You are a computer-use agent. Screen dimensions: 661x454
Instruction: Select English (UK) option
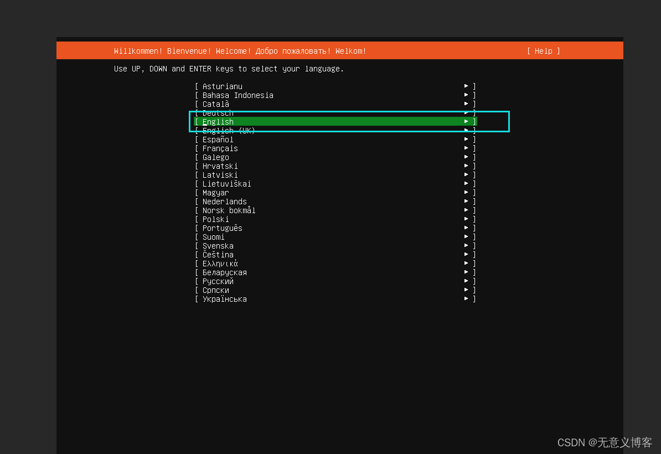(224, 130)
